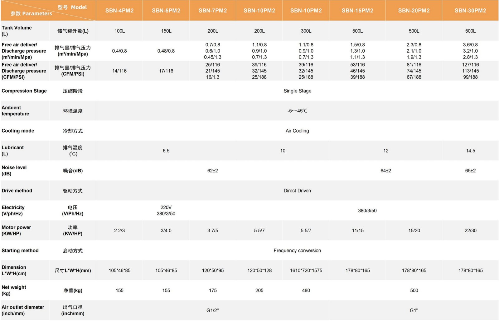Image resolution: width=499 pixels, height=321 pixels.
Task: Click the 'Frequency conversion' value
Action: (x=297, y=250)
